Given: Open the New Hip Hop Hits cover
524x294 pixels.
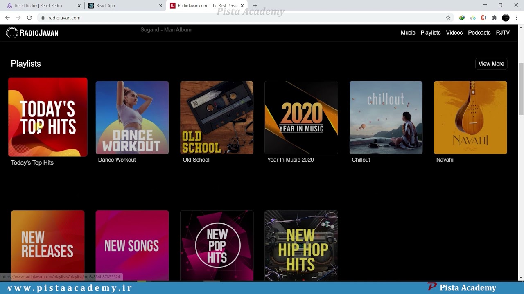Looking at the screenshot, I should point(301,245).
